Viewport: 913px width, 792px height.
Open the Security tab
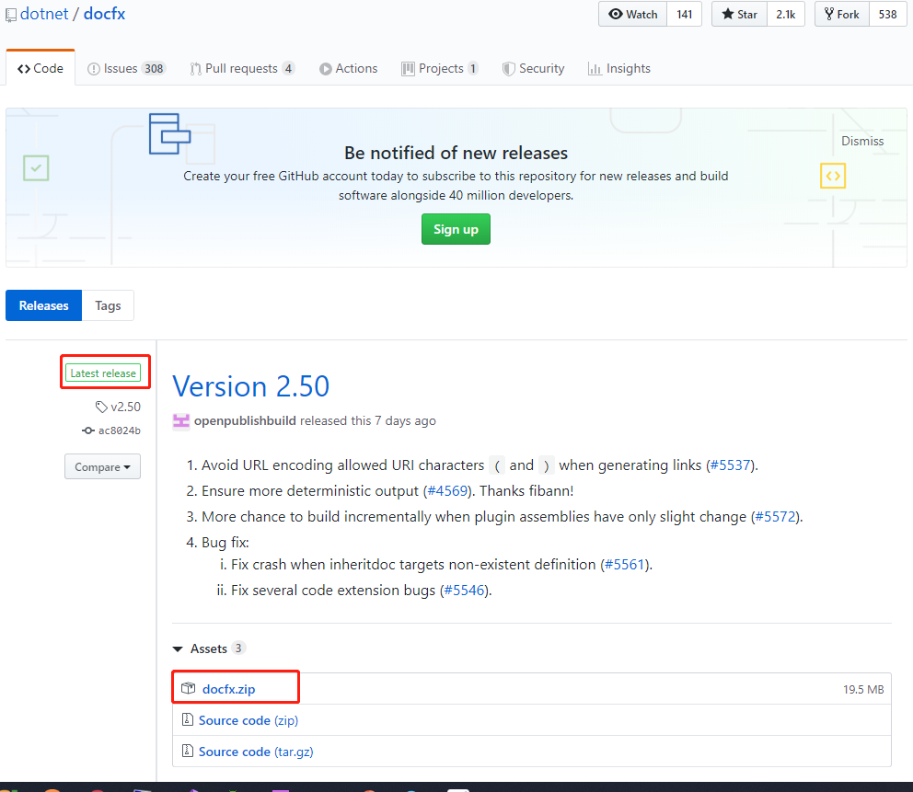[534, 68]
